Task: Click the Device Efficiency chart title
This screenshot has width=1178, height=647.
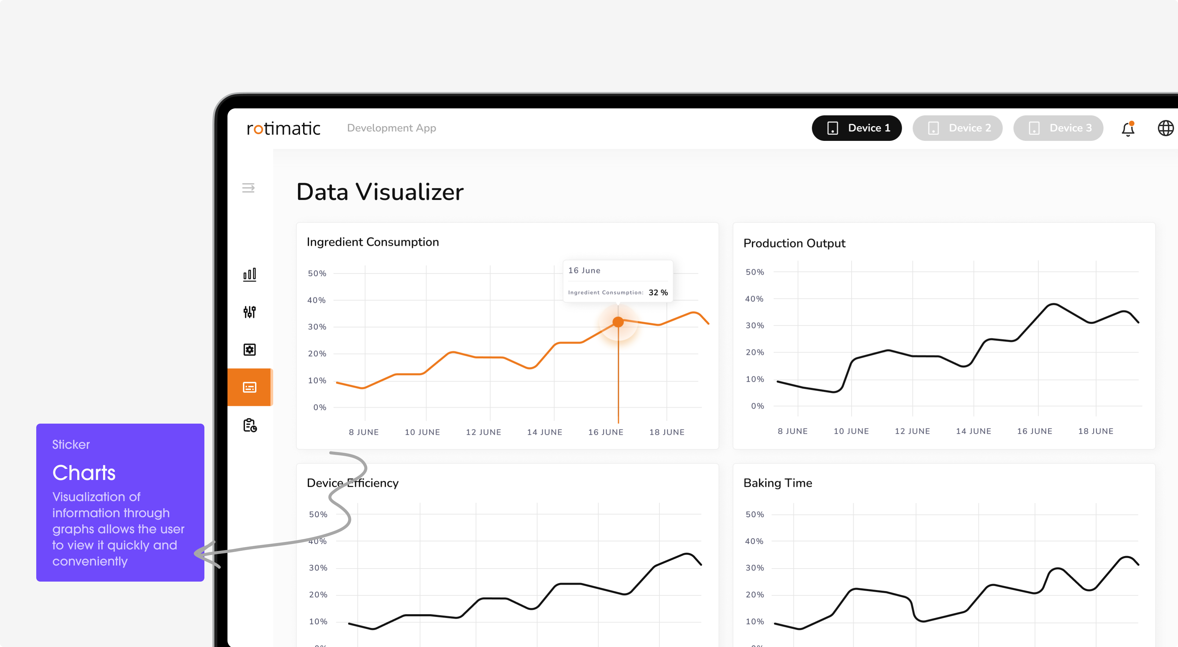Action: (353, 483)
